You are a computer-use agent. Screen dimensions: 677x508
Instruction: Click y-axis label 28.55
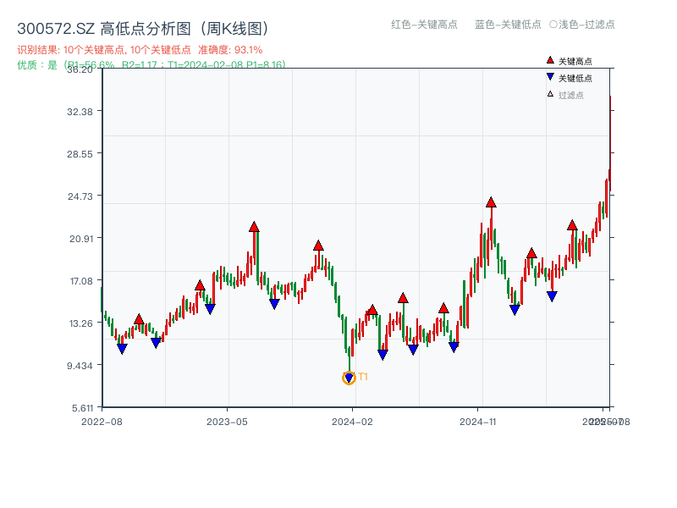tap(80, 154)
